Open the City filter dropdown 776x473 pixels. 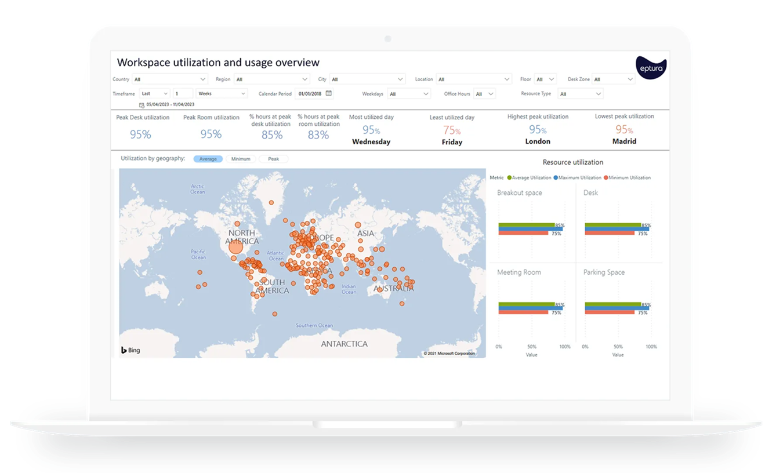coord(367,79)
